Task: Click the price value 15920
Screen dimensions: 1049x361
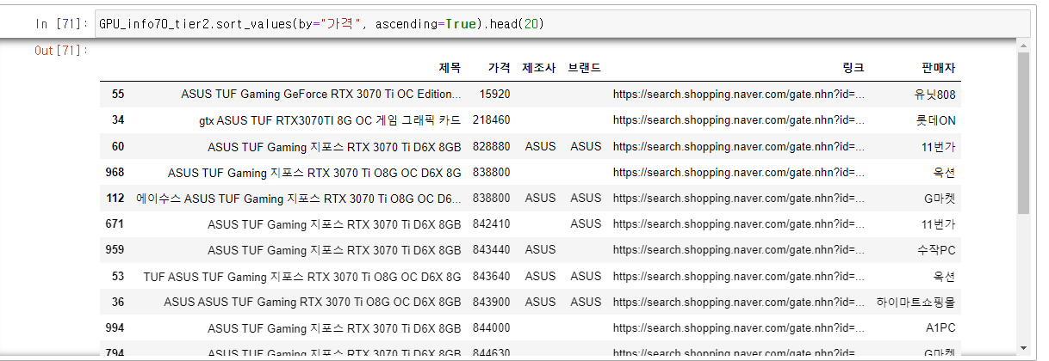Action: (495, 94)
